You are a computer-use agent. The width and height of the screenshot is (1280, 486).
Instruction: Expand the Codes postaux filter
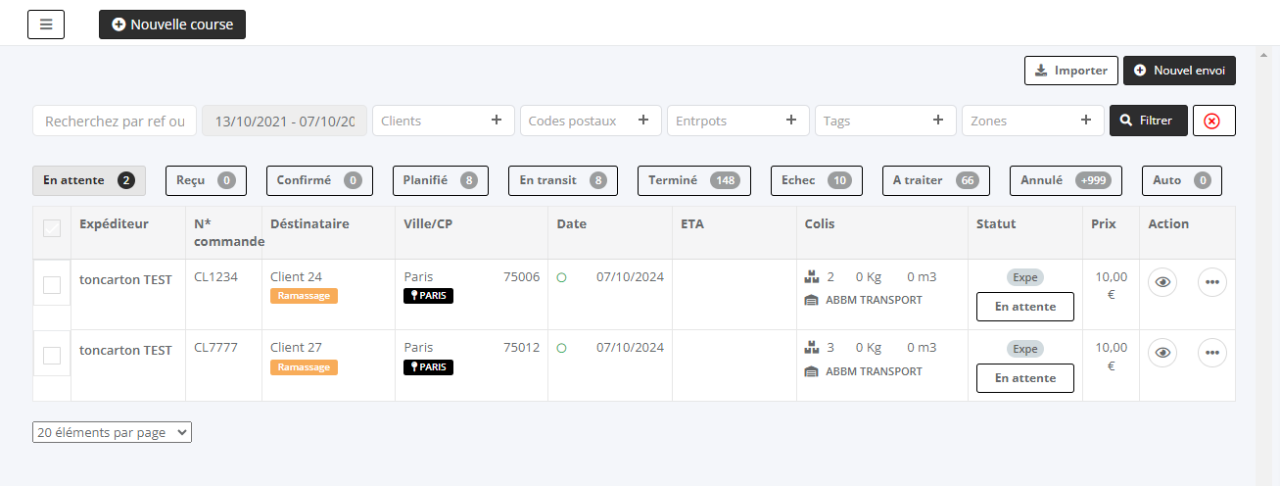[591, 121]
